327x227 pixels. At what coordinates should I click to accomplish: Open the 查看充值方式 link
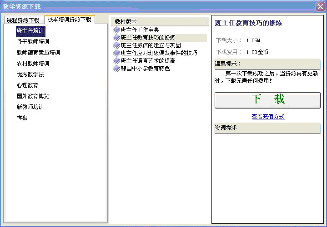[268, 117]
